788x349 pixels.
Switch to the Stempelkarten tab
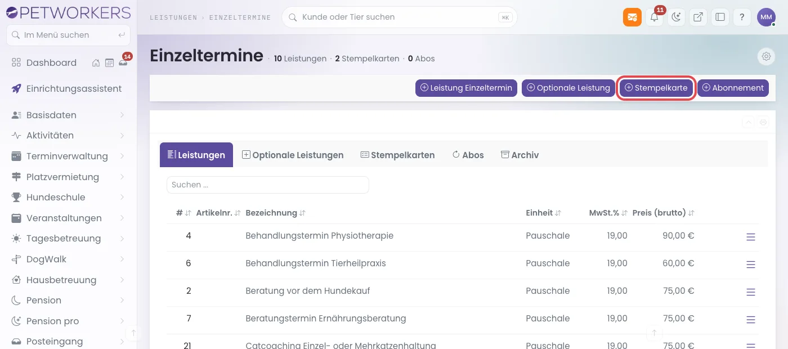(397, 155)
